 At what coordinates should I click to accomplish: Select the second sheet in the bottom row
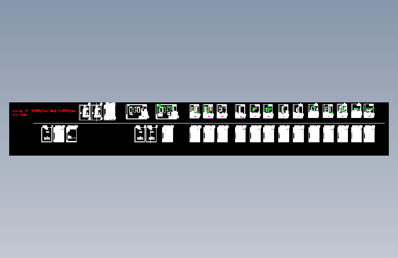click(x=59, y=134)
